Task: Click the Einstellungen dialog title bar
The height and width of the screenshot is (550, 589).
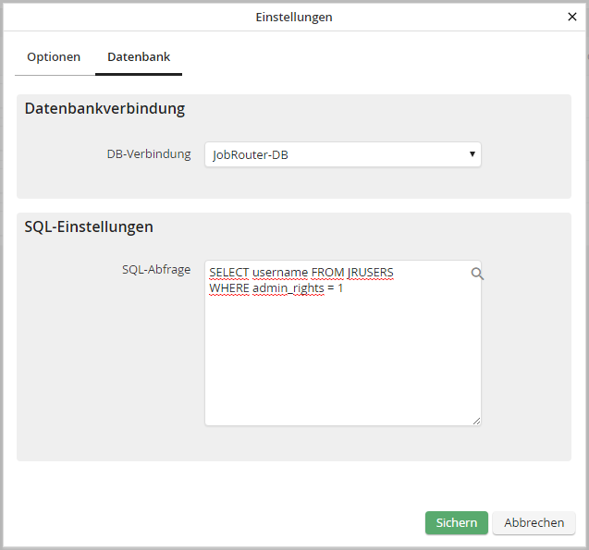Action: pyautogui.click(x=294, y=17)
